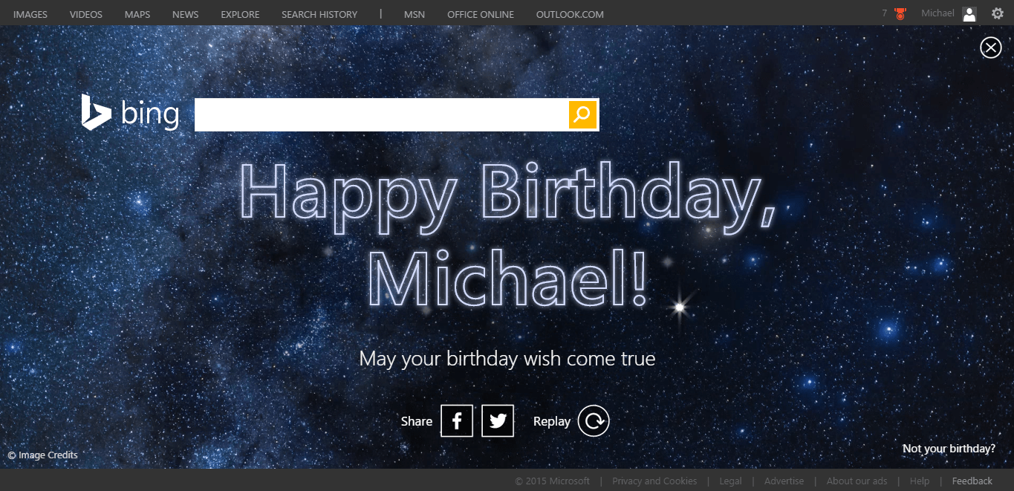Viewport: 1014px width, 491px height.
Task: Click the orange search magnifier button
Action: [x=583, y=114]
